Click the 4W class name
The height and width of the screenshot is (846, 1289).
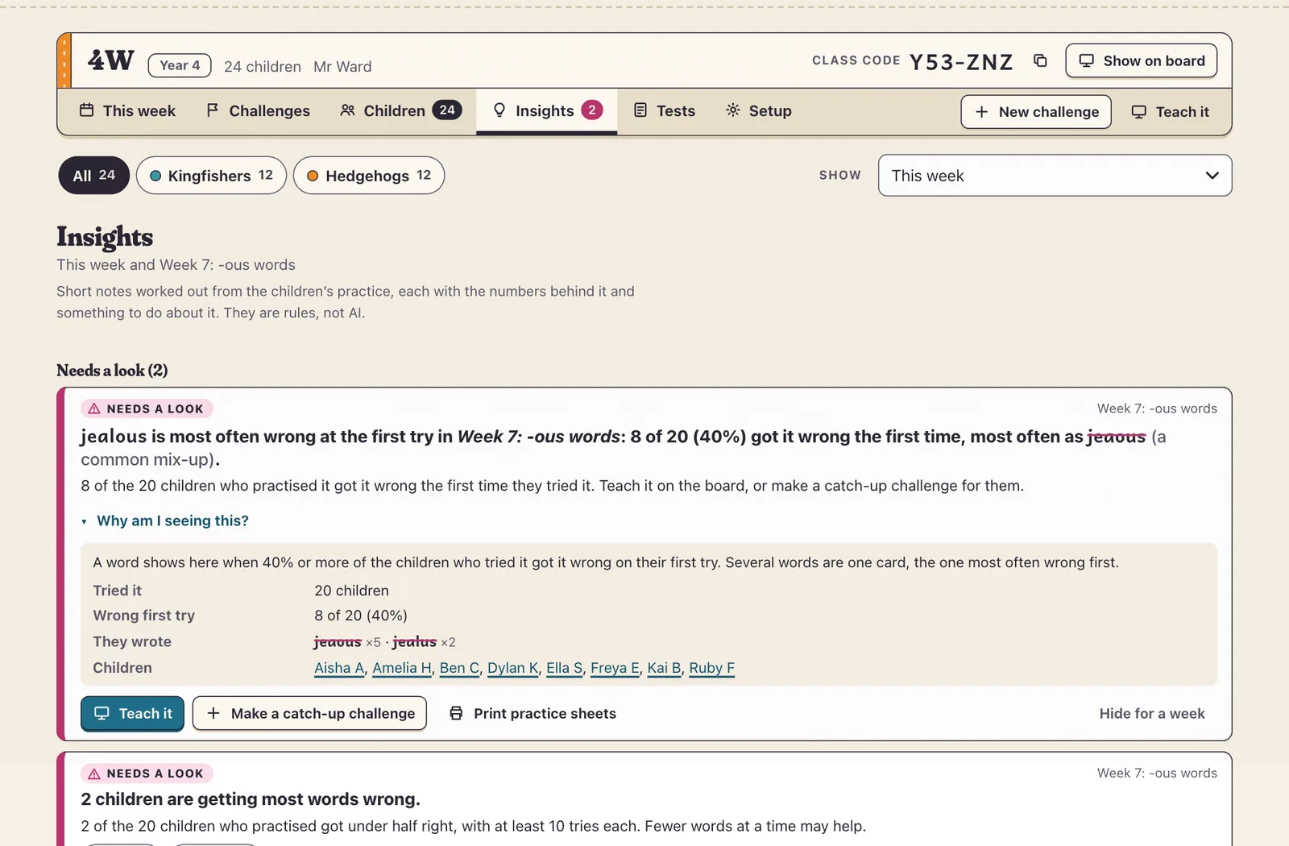(111, 60)
